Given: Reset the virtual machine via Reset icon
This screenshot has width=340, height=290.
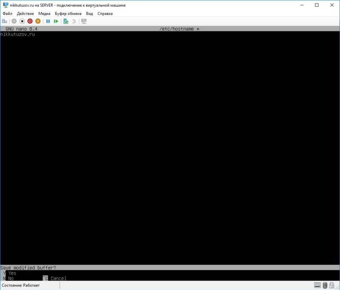Looking at the screenshot, I should pyautogui.click(x=57, y=21).
